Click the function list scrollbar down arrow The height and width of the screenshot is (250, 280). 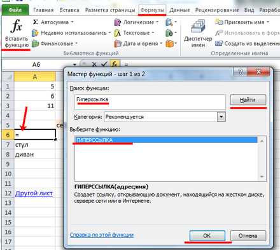[262, 176]
